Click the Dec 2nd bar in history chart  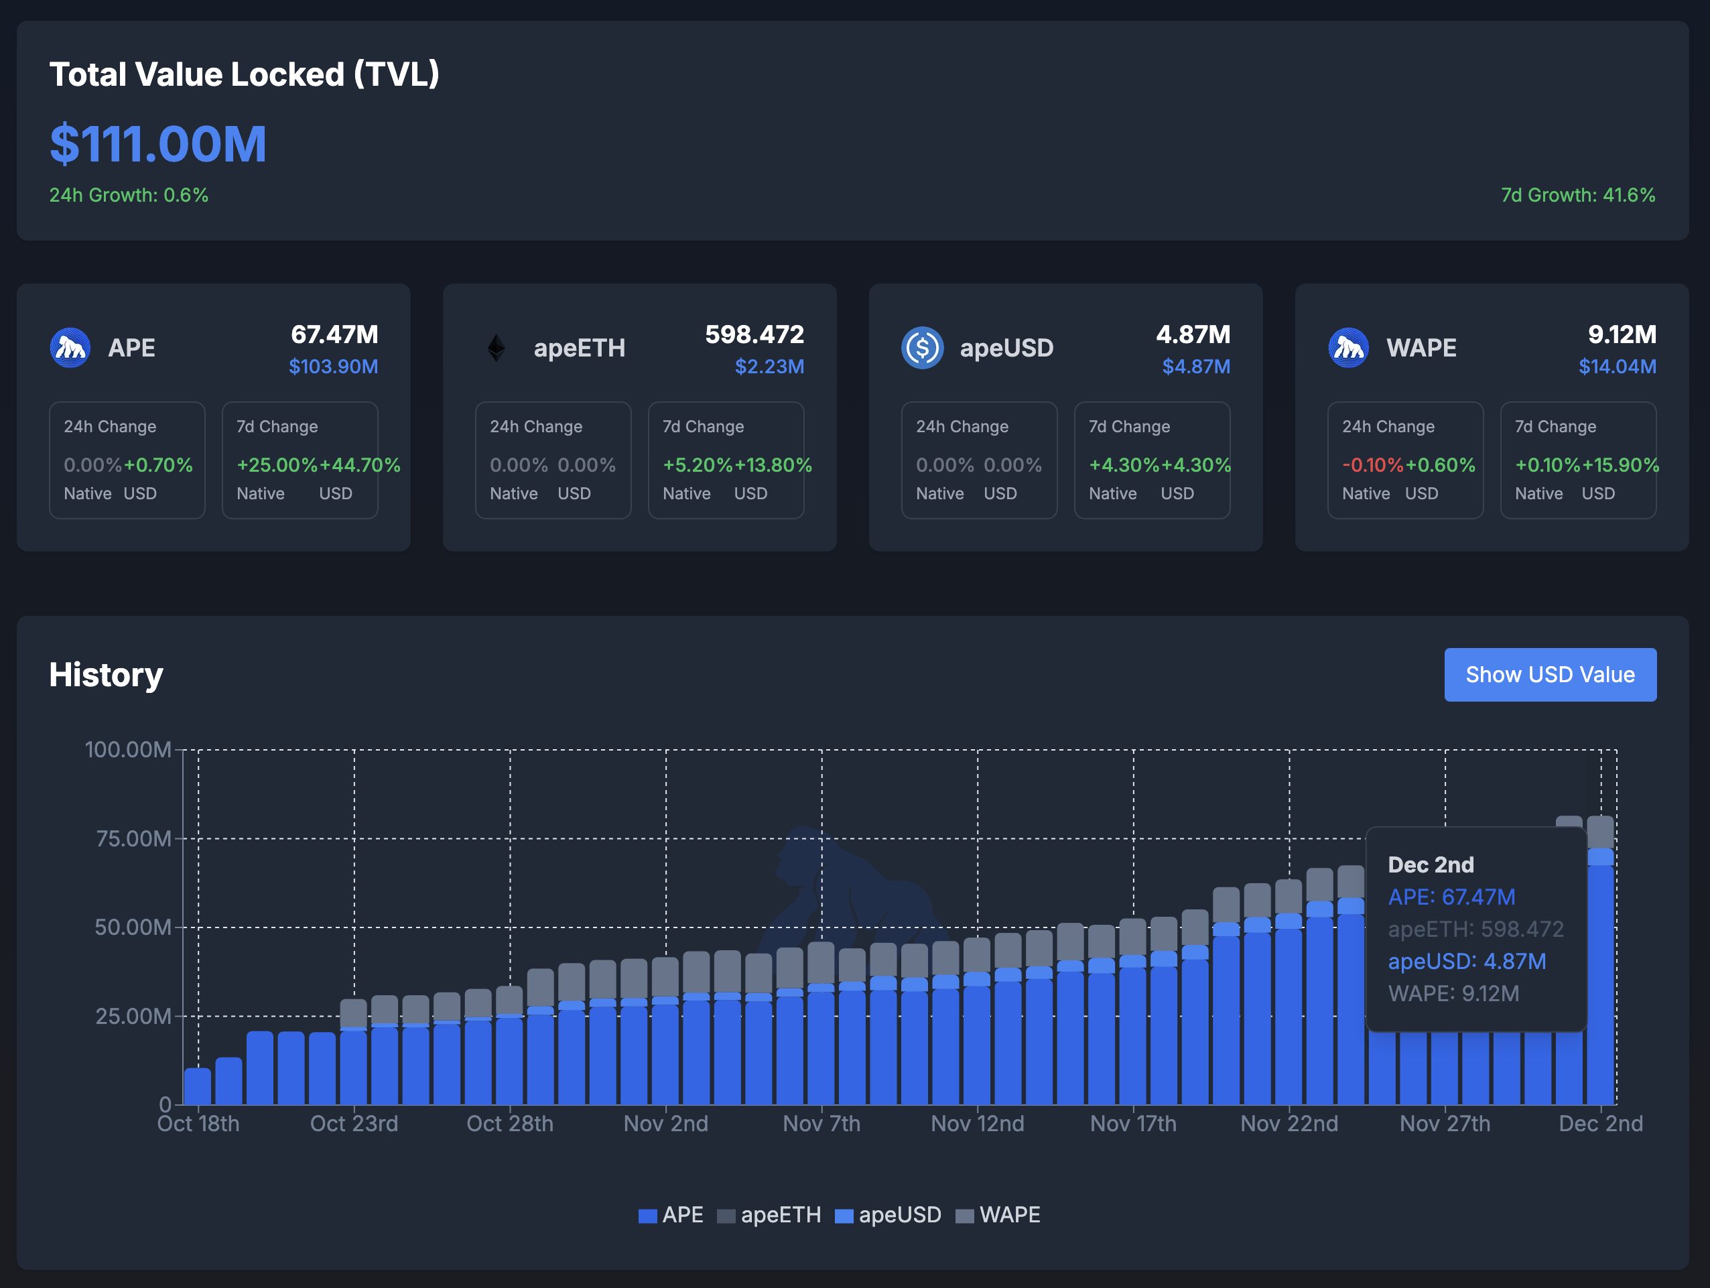pos(1600,960)
